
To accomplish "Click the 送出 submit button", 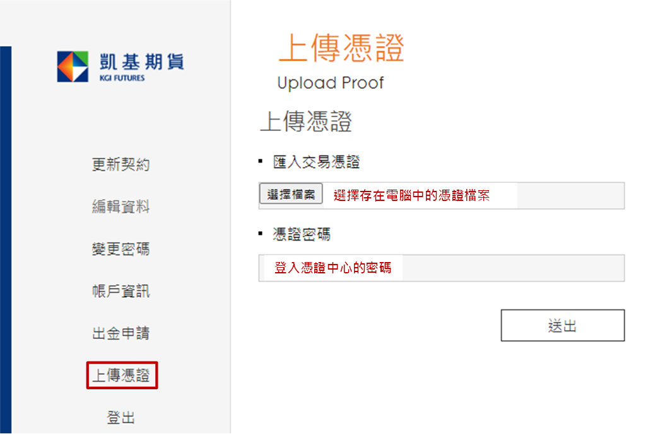I will click(x=562, y=326).
